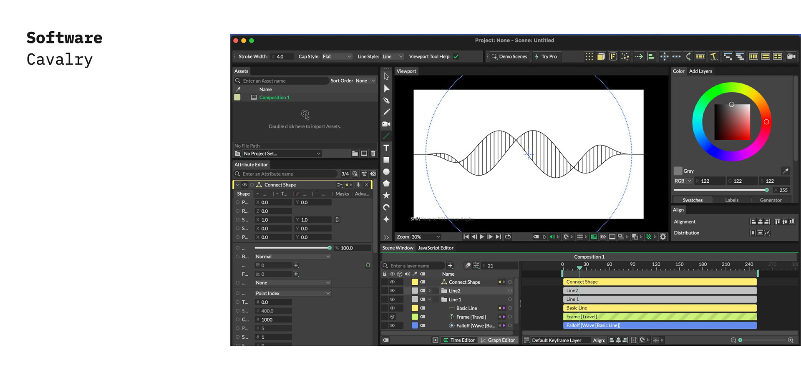Open the Add Layers tab
The image size is (801, 380).
(x=700, y=71)
